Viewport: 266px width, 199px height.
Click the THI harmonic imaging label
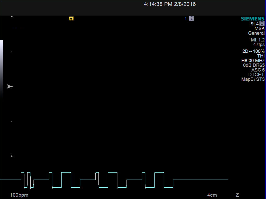point(261,56)
